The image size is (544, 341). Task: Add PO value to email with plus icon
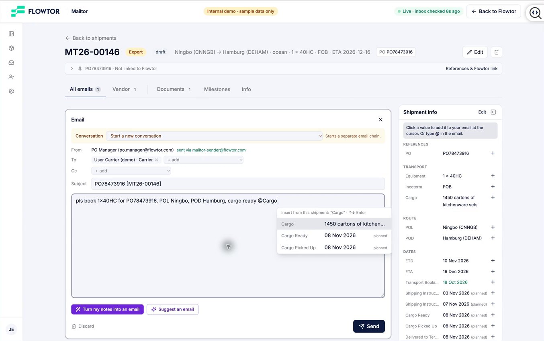click(493, 153)
